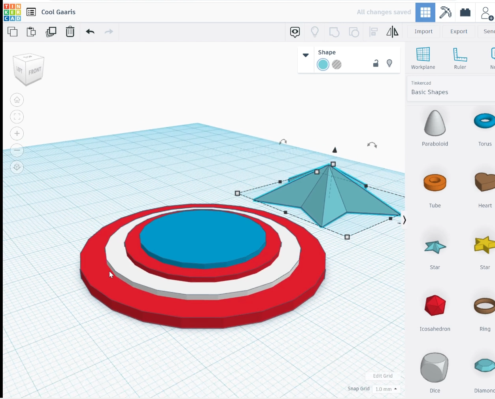
Task: Toggle the shape lock icon
Action: tap(376, 63)
